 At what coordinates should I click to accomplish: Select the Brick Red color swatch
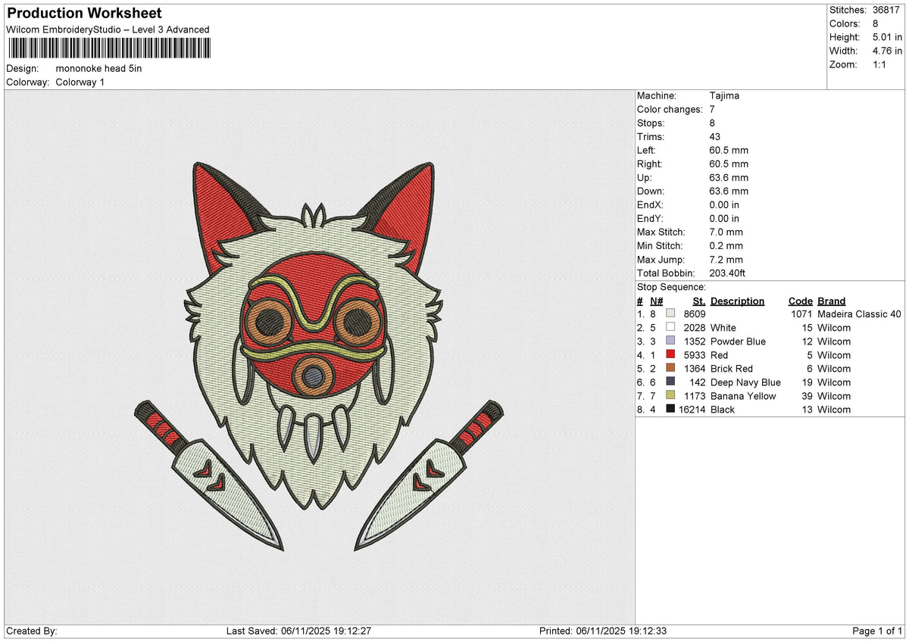tap(670, 369)
